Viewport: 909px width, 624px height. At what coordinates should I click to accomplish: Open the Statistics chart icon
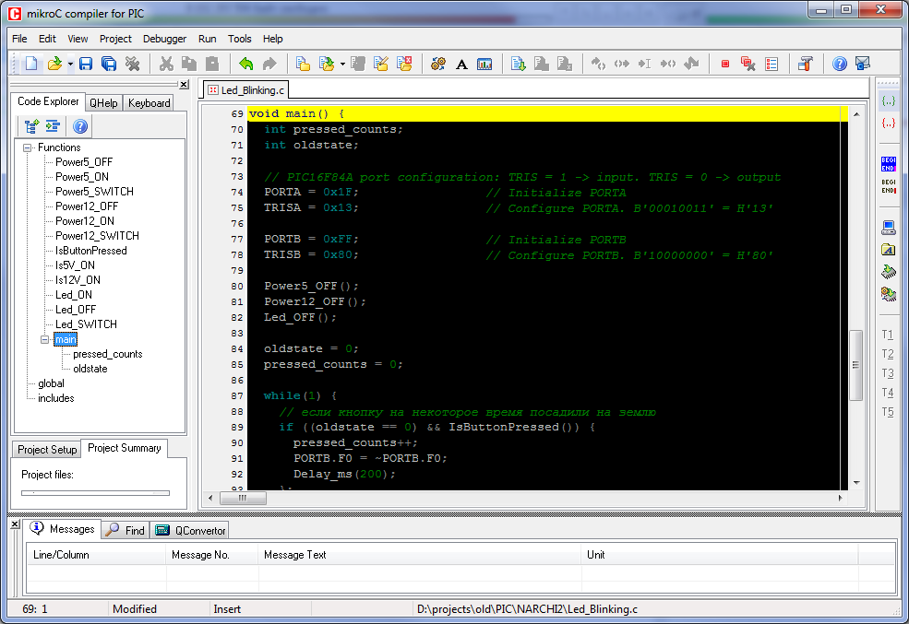[484, 65]
